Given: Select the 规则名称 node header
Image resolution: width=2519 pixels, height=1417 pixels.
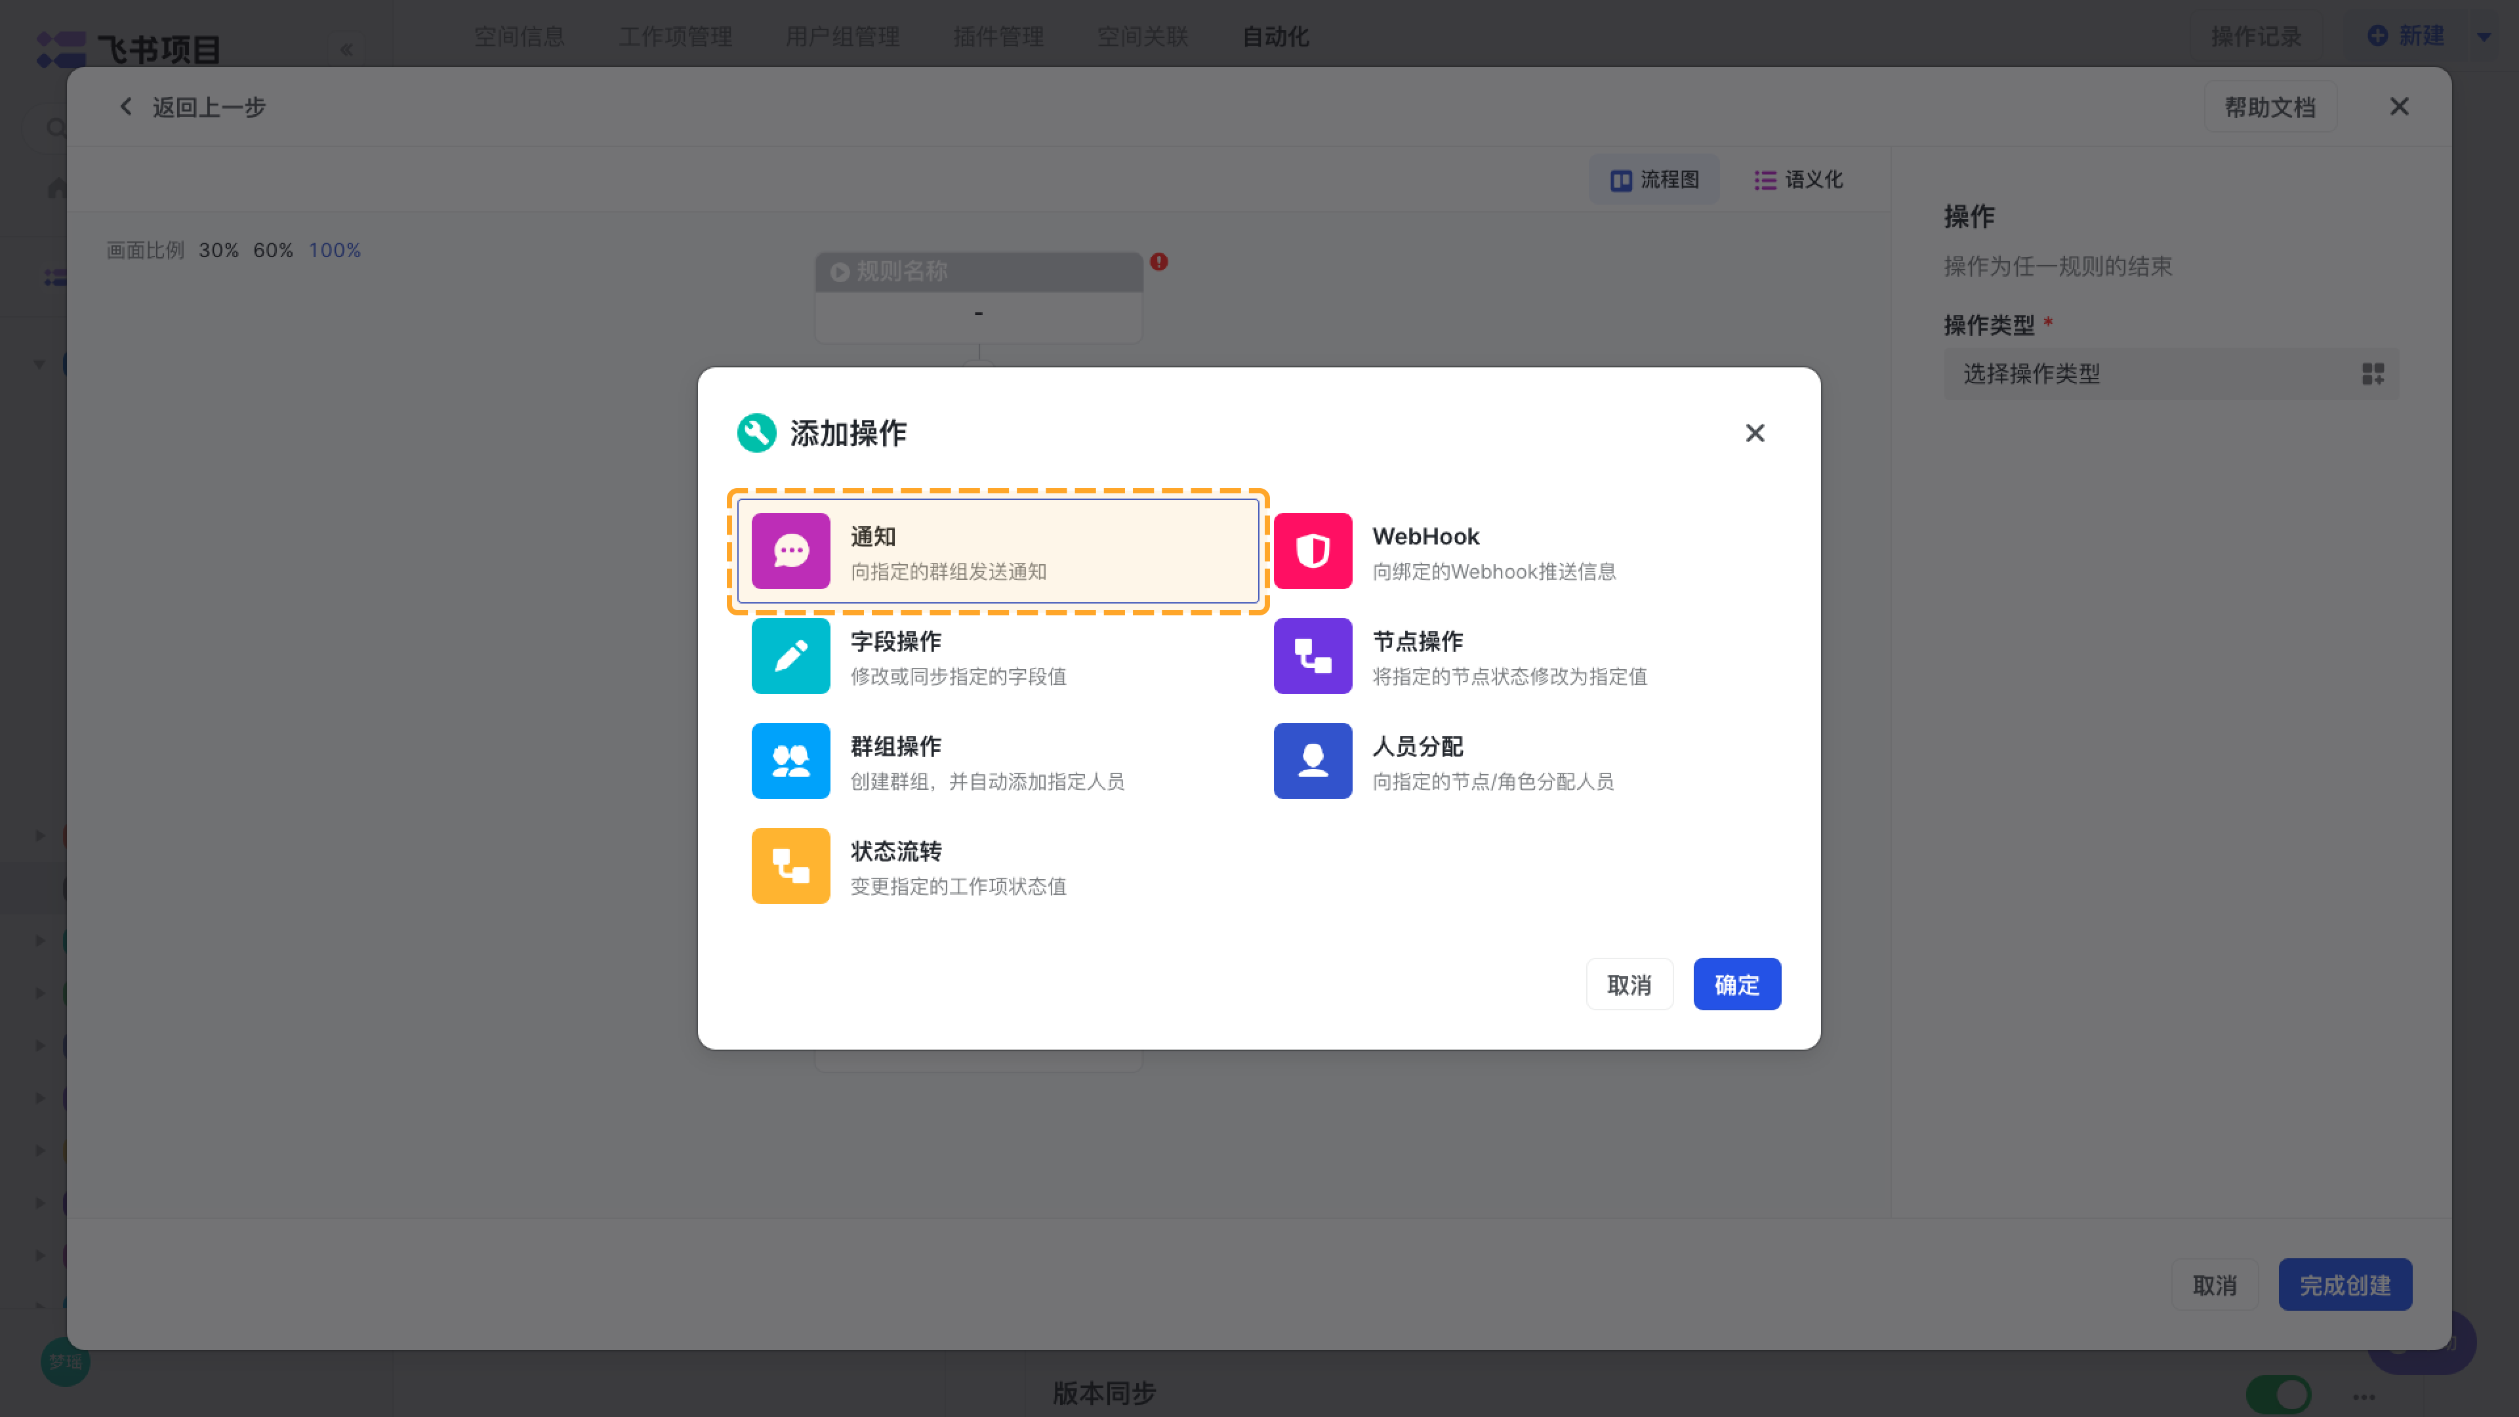Looking at the screenshot, I should [x=978, y=271].
